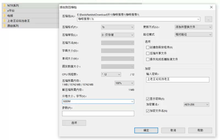
Task: Uncheck 加密文件名 checkbox
Action: pyautogui.click(x=148, y=111)
